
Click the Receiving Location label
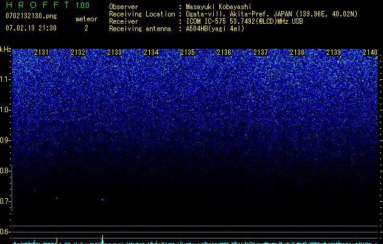(x=142, y=14)
